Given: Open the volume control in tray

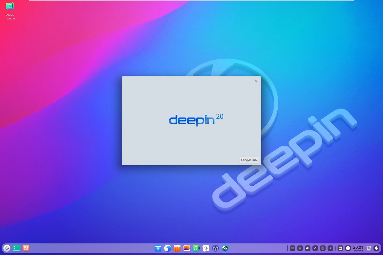Looking at the screenshot, I should [308, 248].
